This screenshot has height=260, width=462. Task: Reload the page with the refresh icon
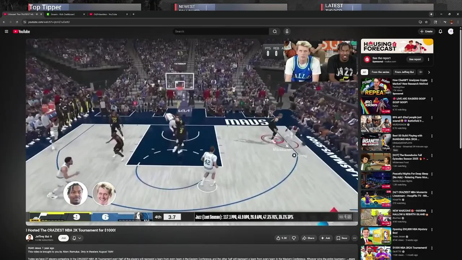tap(17, 22)
